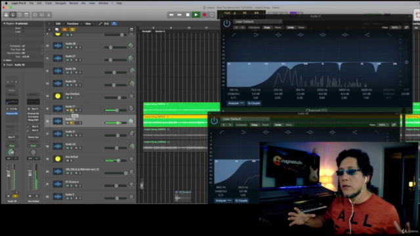
Task: Open the Smart Controls icon
Action: 35,14
